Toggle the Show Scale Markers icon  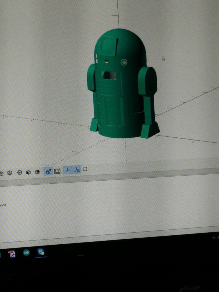coord(77,169)
